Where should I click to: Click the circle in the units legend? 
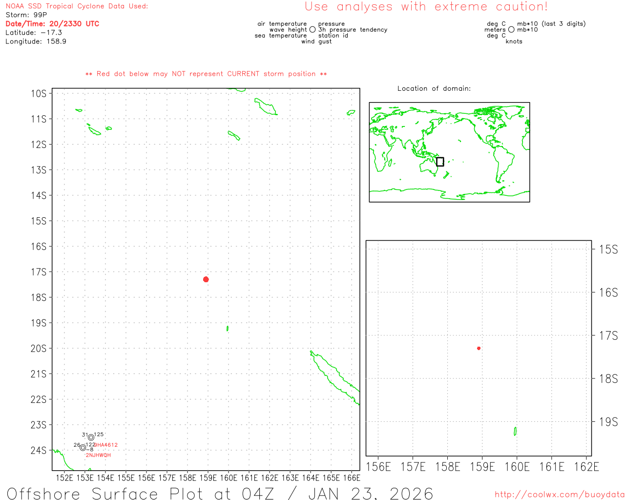coord(511,30)
